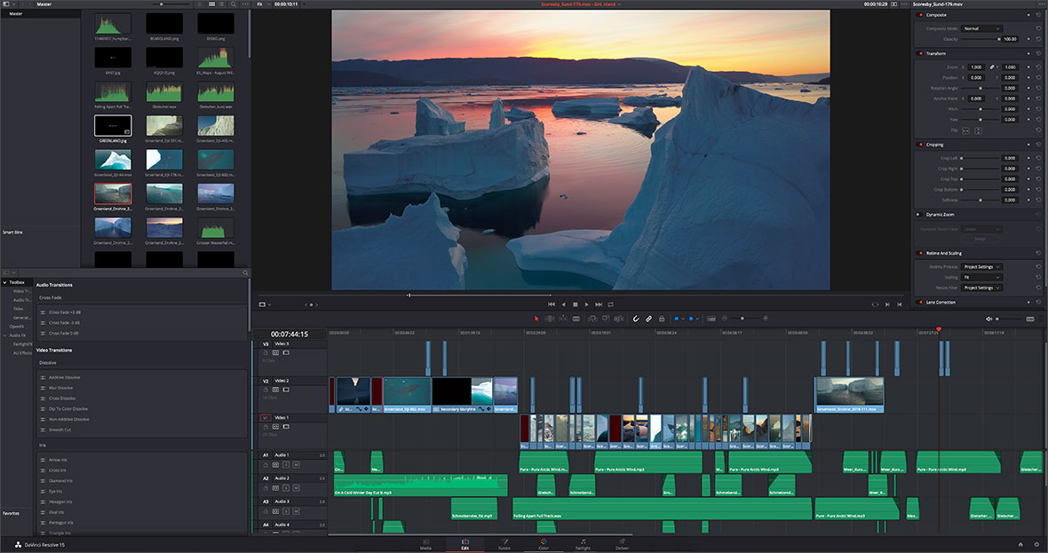Open the viewer Fit zoom dropdown
The image size is (1048, 553).
[x=261, y=4]
